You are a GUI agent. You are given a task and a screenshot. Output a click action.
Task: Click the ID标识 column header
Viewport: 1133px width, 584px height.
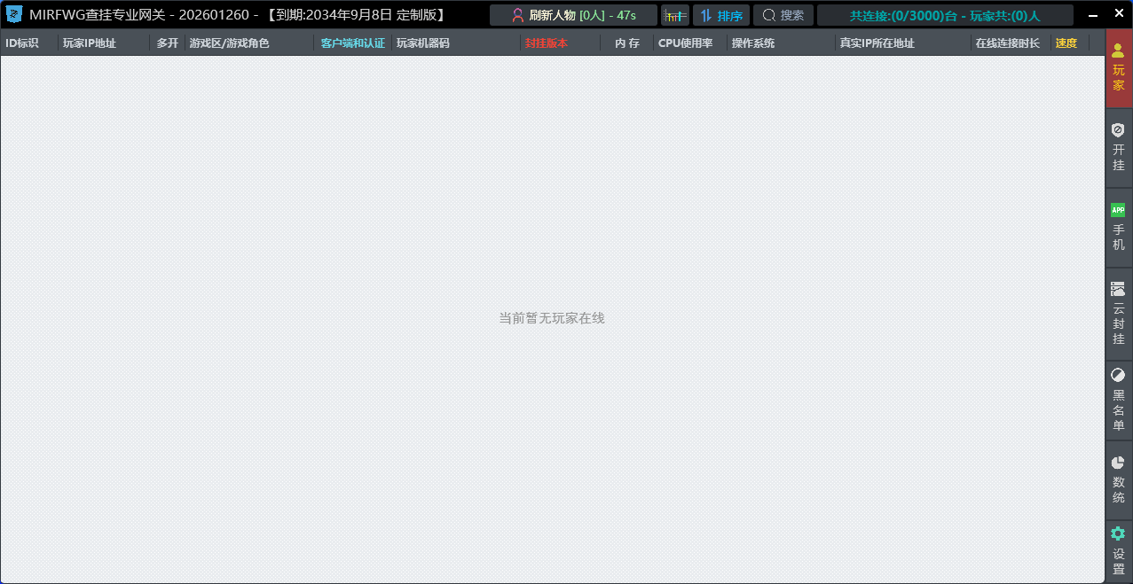(21, 42)
